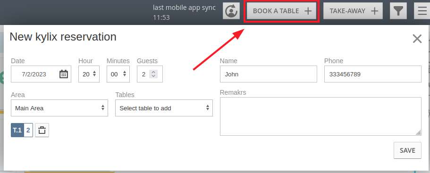
Task: Adjust the Guests number stepper arrows
Action: coord(153,74)
